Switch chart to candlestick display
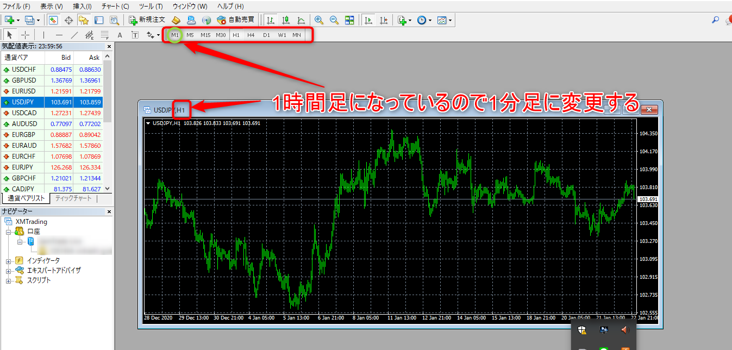The height and width of the screenshot is (350, 732). pos(286,20)
